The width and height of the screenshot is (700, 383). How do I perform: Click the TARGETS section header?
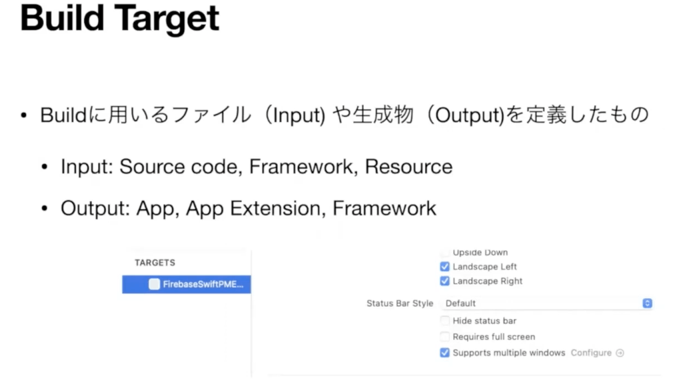pos(155,263)
